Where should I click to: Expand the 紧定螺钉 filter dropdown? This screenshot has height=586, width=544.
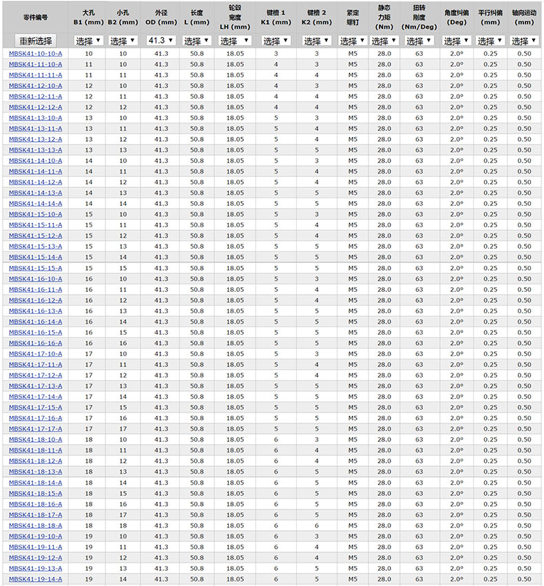click(353, 41)
